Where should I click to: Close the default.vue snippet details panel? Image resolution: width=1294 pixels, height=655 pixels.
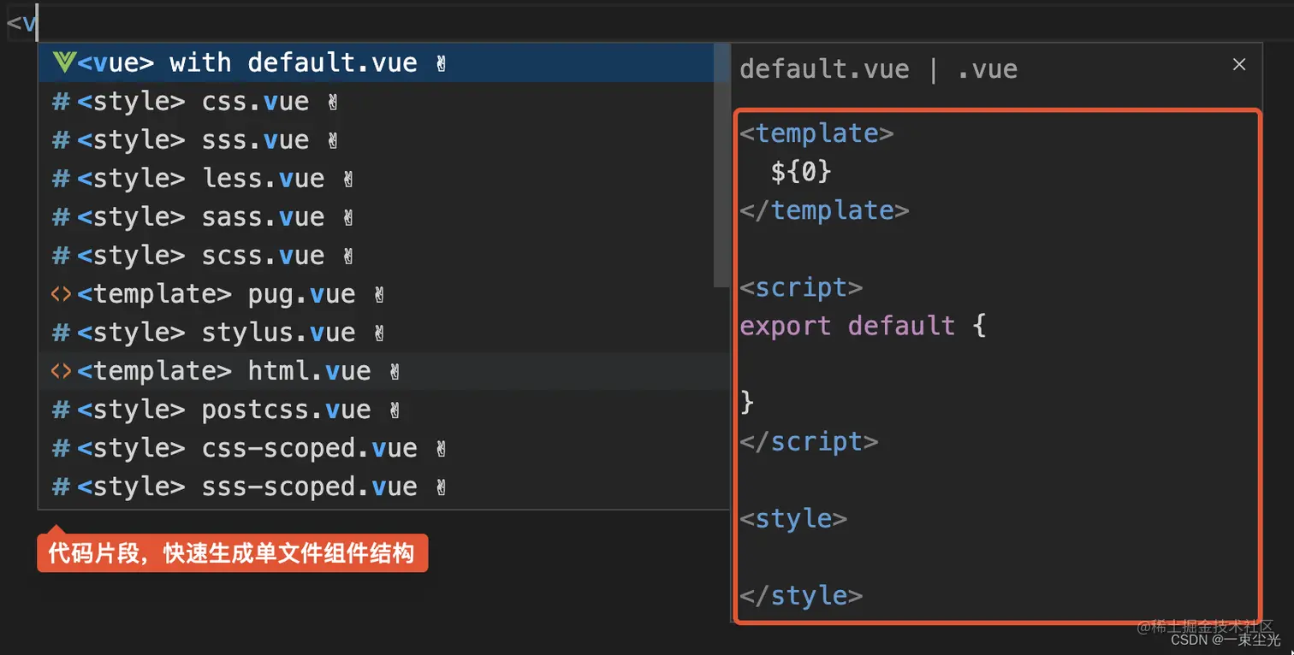1239,64
